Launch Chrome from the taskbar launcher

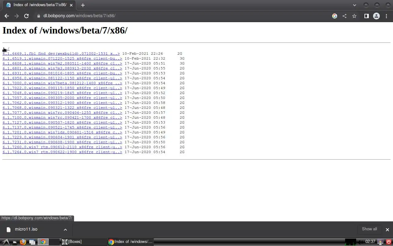click(43, 242)
